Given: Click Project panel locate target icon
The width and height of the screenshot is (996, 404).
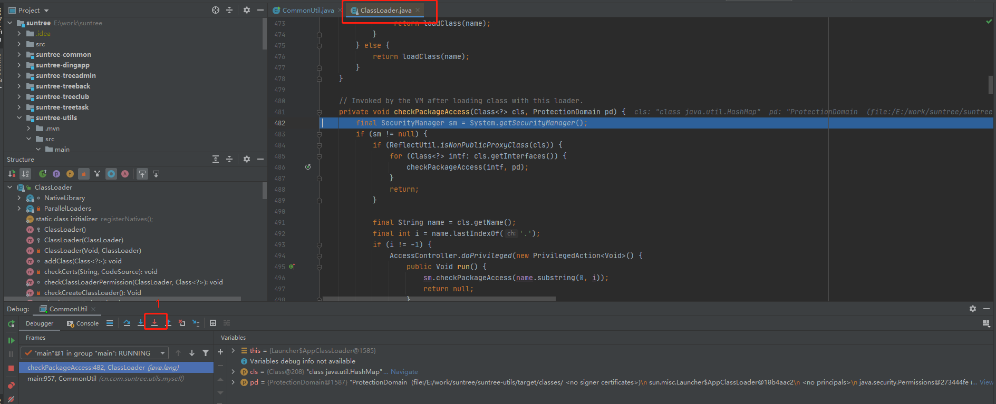Looking at the screenshot, I should [x=216, y=10].
